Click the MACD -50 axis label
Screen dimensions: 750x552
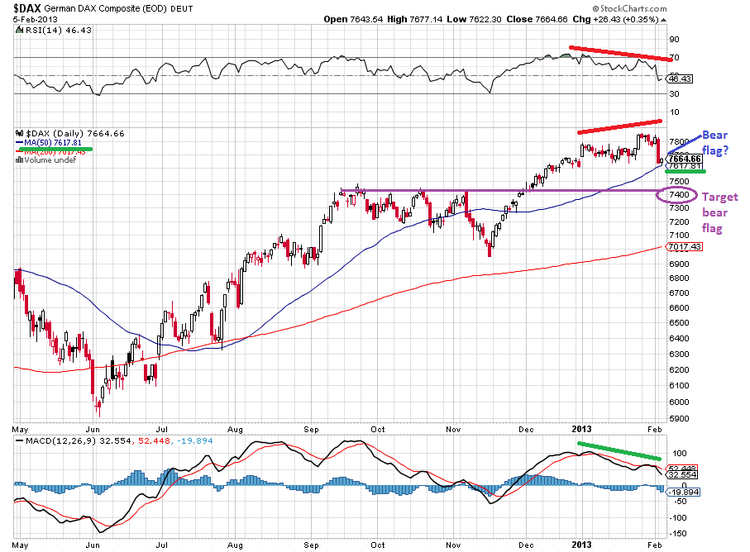click(x=679, y=502)
